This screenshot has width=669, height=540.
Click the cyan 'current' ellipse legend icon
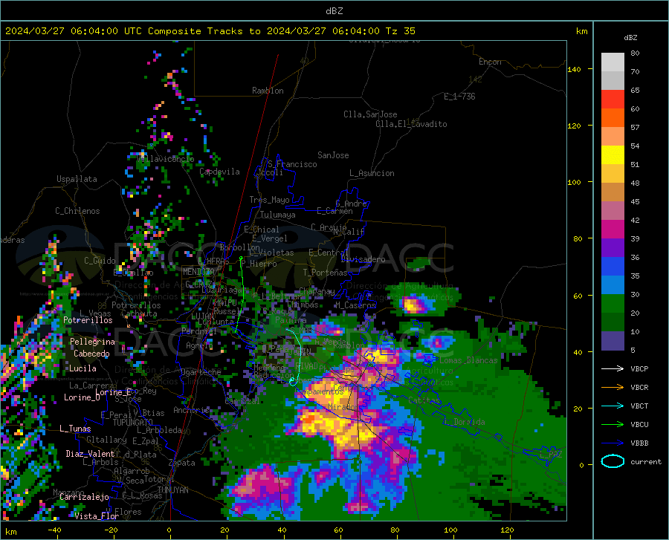coord(613,461)
